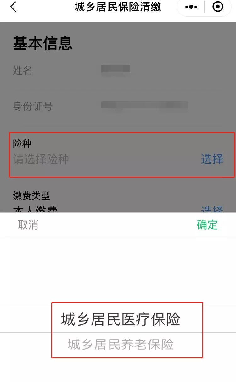Cancel the picker with 取消

(28, 225)
